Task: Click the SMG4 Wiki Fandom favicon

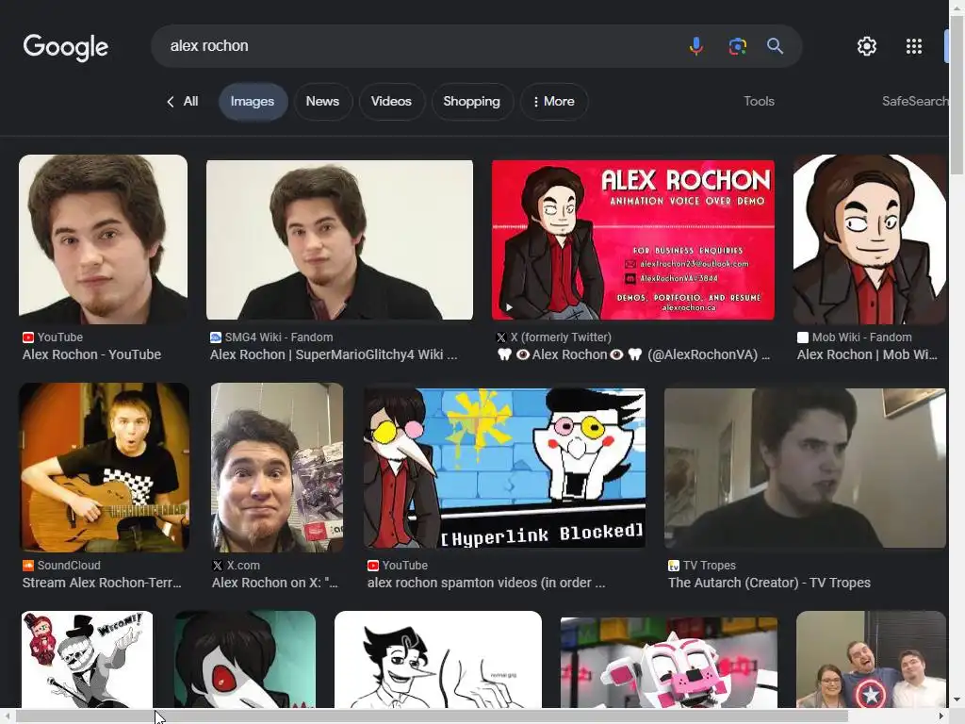Action: click(x=216, y=337)
